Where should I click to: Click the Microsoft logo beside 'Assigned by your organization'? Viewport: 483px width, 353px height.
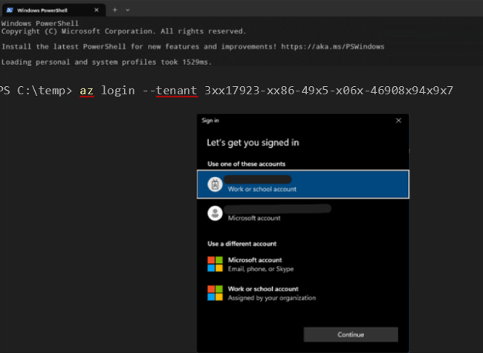[x=215, y=293]
